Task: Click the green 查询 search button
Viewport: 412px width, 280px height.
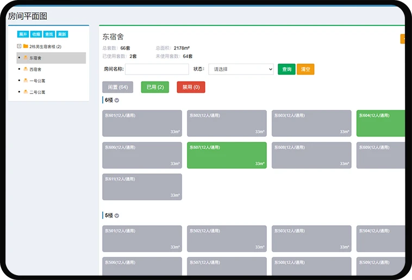Action: pyautogui.click(x=286, y=69)
